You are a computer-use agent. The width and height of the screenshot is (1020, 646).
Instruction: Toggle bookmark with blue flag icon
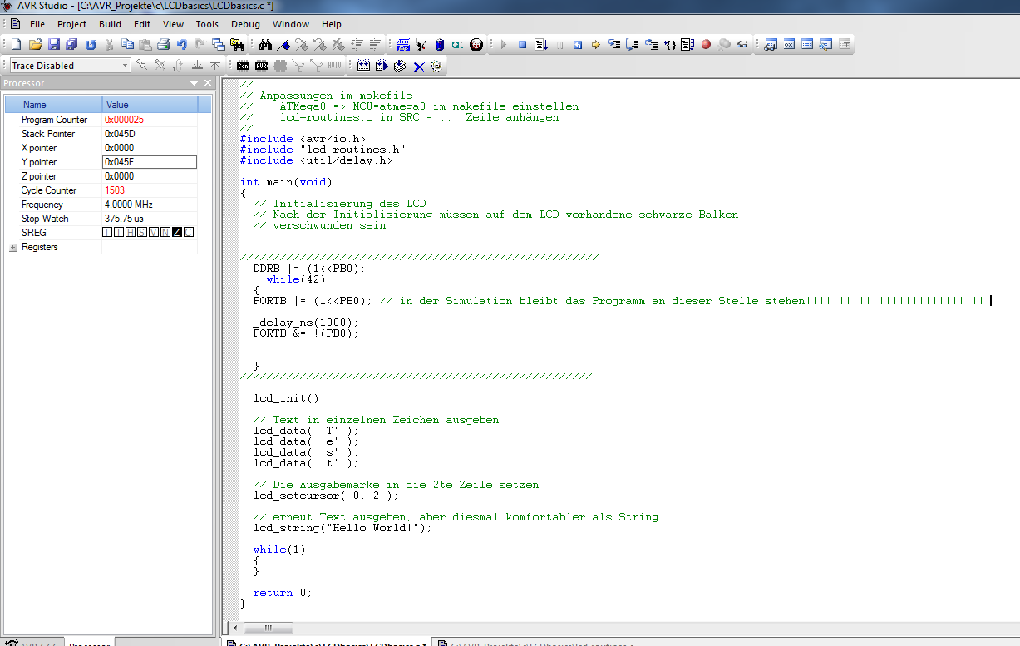(x=284, y=44)
